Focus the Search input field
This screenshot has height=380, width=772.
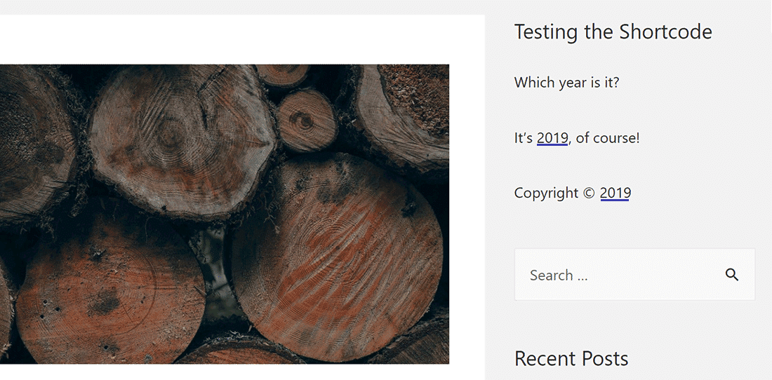pos(618,275)
